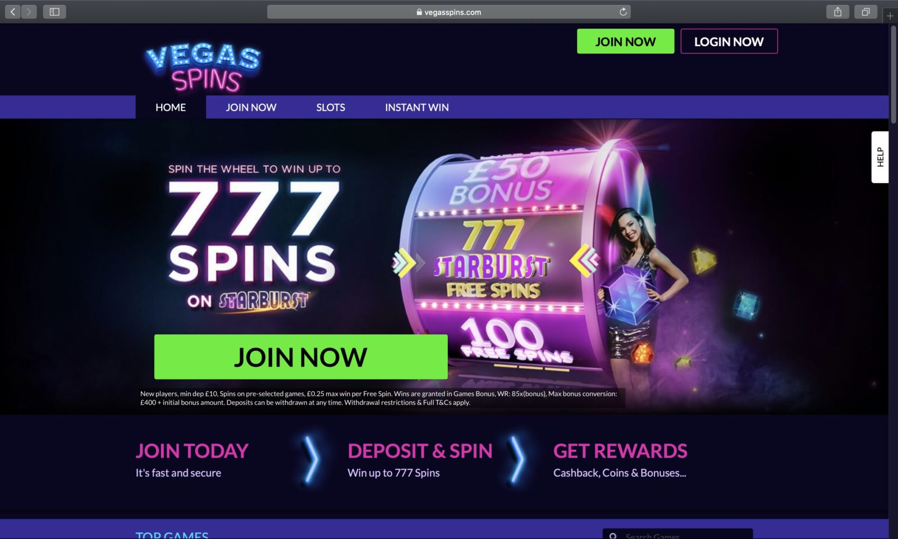Click the green Join Now header button
Screen dimensions: 898x539
pos(625,42)
